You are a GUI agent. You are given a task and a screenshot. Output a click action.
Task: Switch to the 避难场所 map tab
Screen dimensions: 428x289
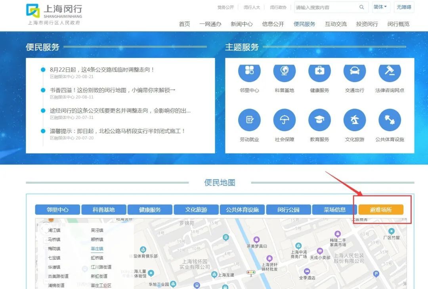(380, 210)
